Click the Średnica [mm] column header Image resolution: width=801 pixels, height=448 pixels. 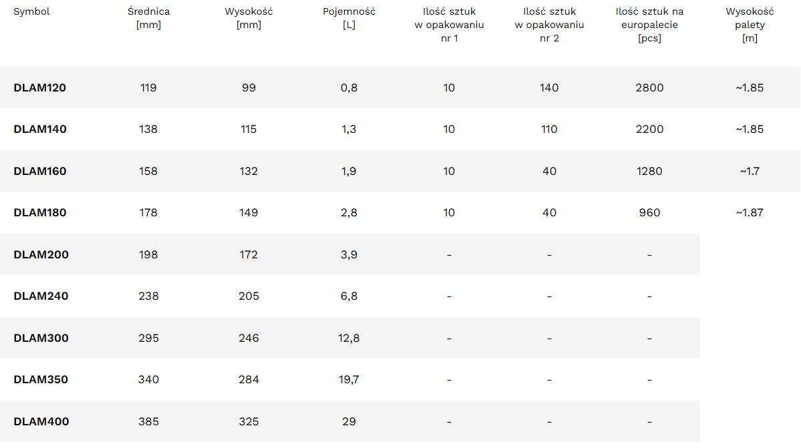pos(148,18)
